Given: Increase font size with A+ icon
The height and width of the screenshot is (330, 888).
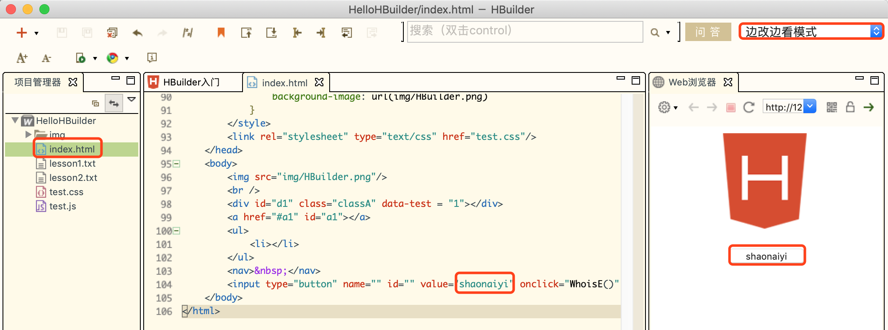Looking at the screenshot, I should [22, 58].
